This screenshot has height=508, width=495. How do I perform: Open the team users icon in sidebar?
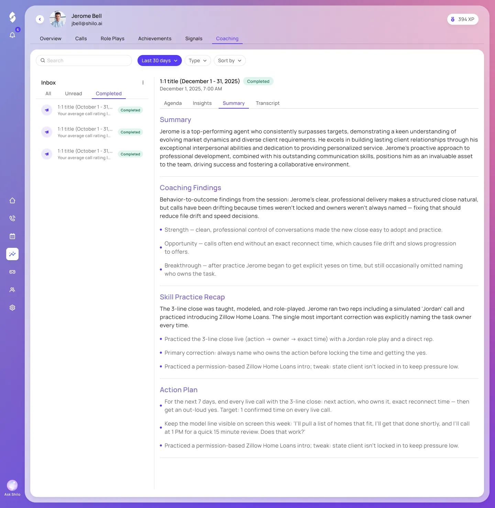tap(12, 290)
